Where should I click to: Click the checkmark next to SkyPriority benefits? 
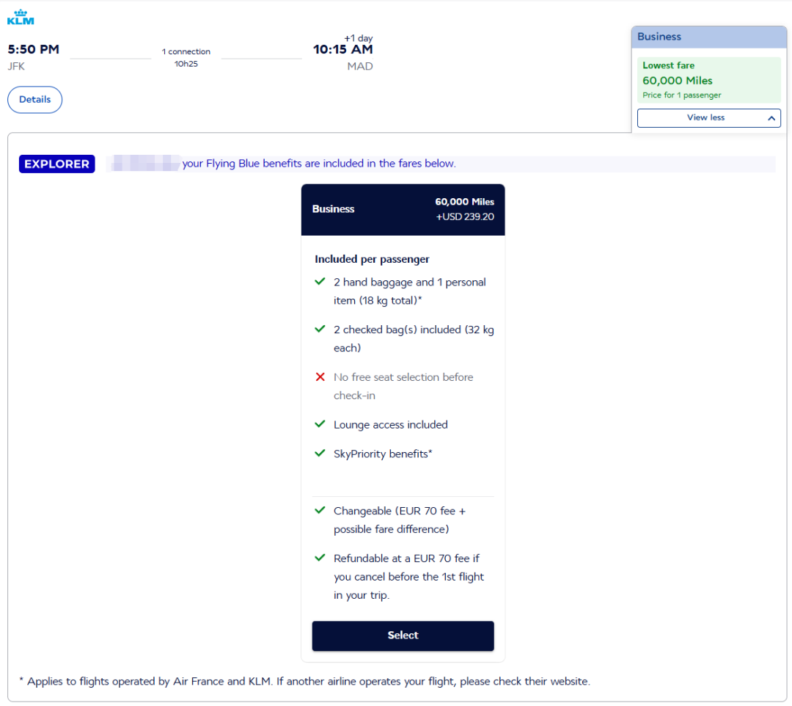click(320, 454)
